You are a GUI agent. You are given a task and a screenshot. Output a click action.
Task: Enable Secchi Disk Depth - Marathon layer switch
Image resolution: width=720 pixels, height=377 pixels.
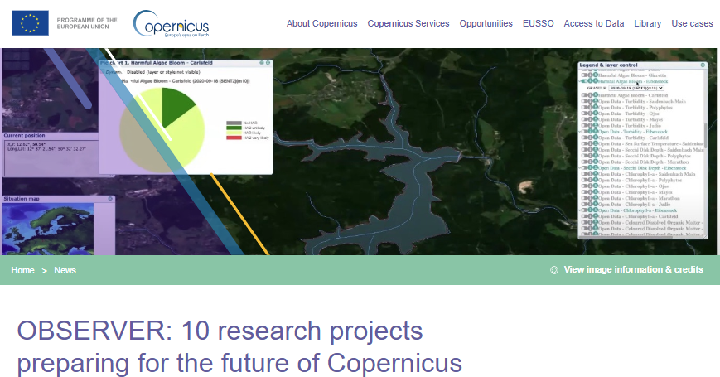point(584,162)
